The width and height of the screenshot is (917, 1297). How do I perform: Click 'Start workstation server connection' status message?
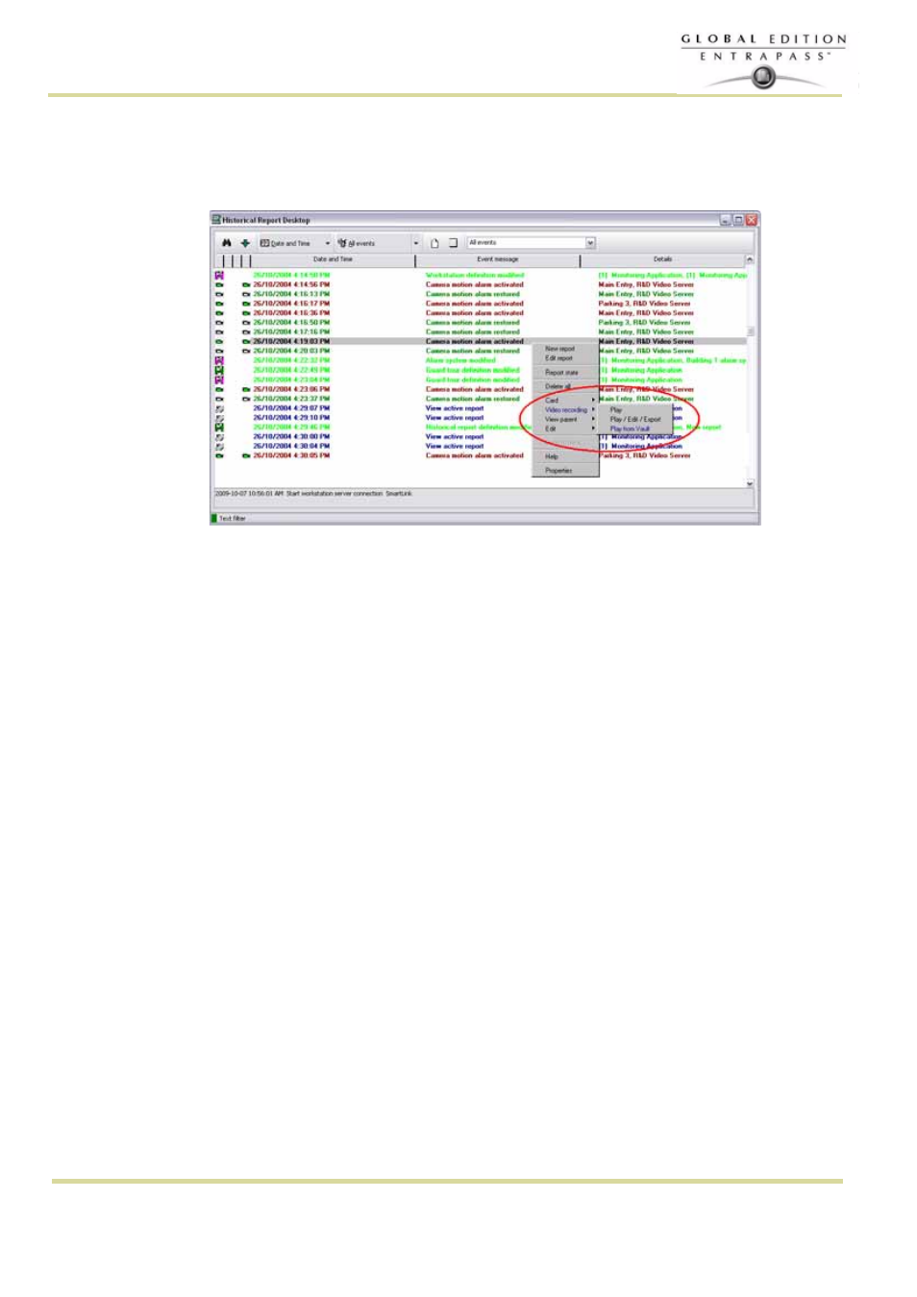335,494
